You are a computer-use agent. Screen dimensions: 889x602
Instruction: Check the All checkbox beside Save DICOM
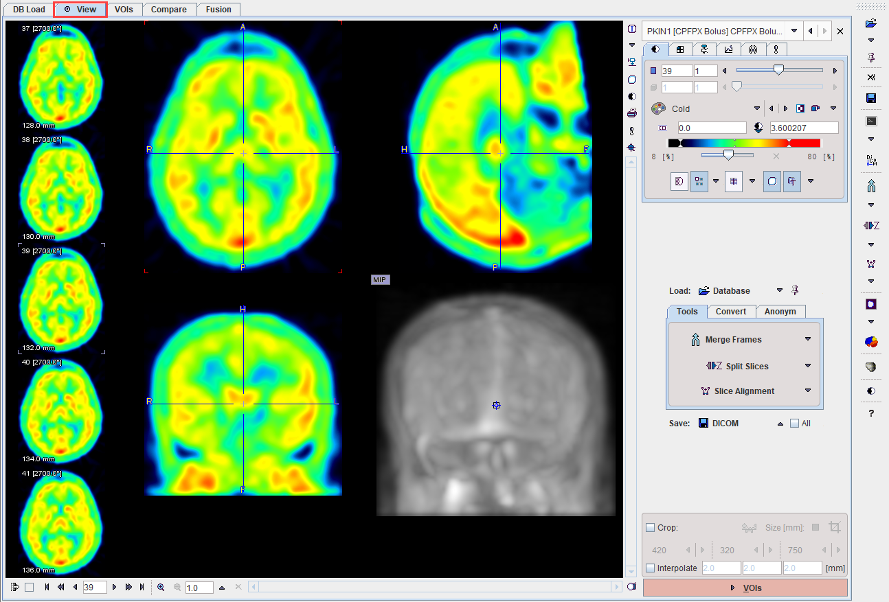(x=795, y=424)
